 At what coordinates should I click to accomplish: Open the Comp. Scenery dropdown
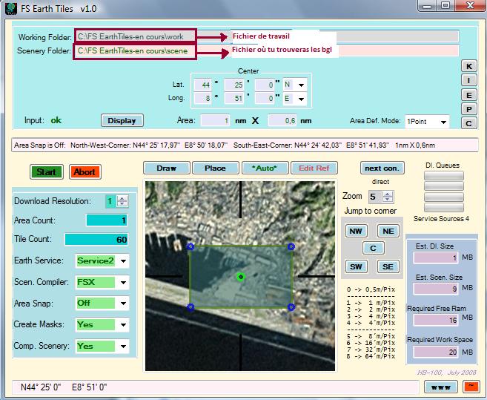coord(123,346)
